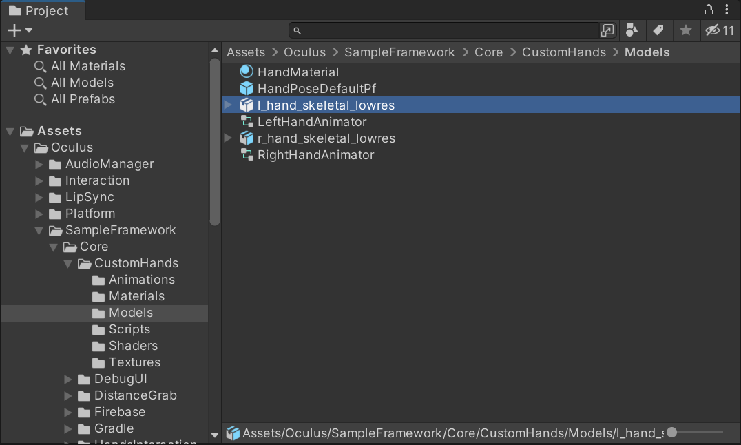Collapse the Favorites section

click(x=10, y=50)
